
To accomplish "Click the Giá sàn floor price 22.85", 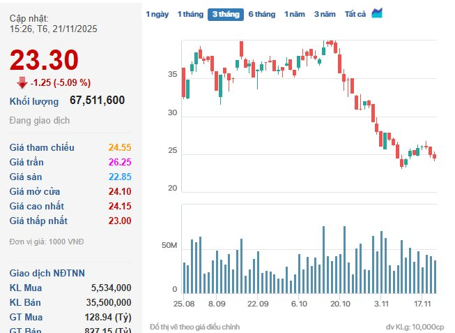I will point(119,177).
